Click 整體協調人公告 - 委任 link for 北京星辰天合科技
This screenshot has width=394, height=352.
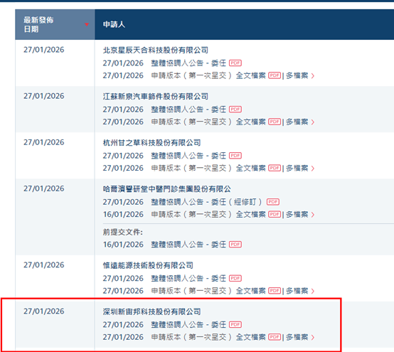pyautogui.click(x=188, y=63)
